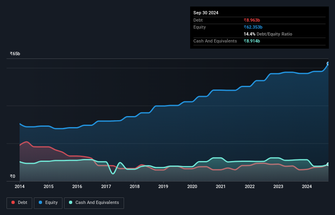Image resolution: width=335 pixels, height=215 pixels.
Task: Click the Equity row label in tooltip
Action: tap(200, 27)
